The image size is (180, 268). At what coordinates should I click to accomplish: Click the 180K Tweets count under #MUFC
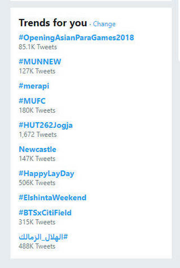(37, 110)
